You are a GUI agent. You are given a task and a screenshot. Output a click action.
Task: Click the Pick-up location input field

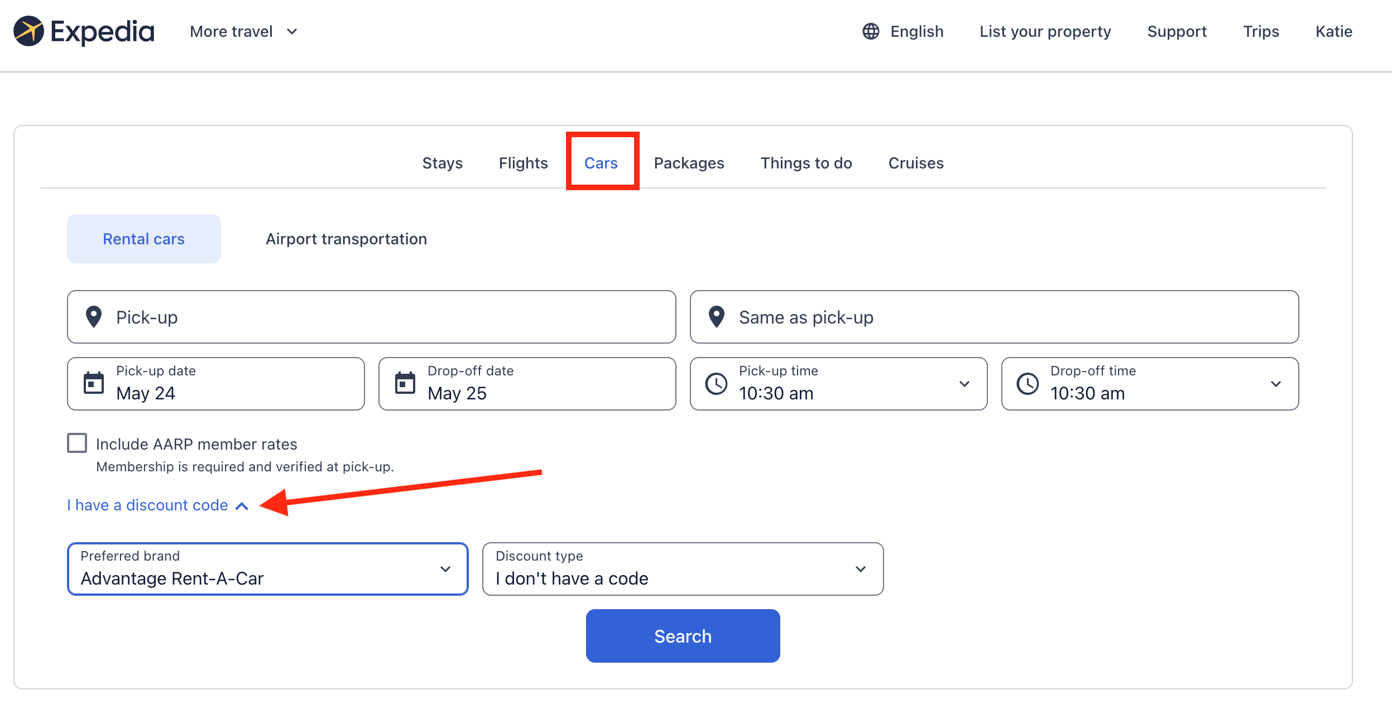coord(368,316)
